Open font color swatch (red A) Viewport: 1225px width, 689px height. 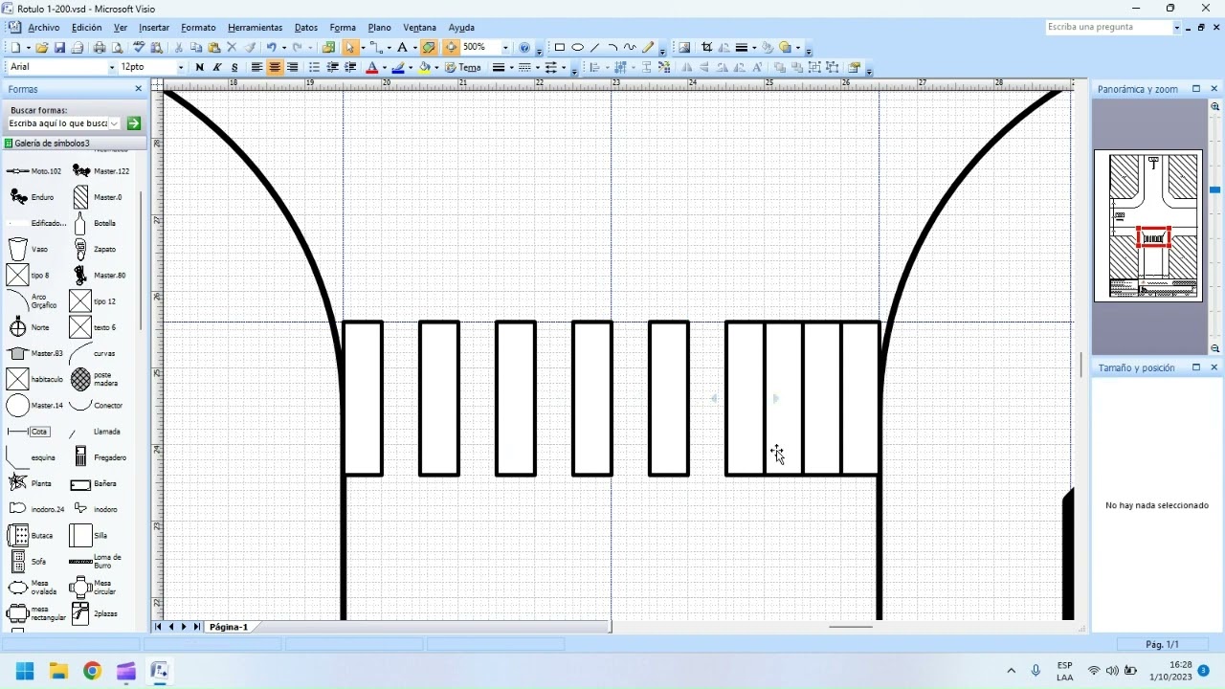pos(372,67)
